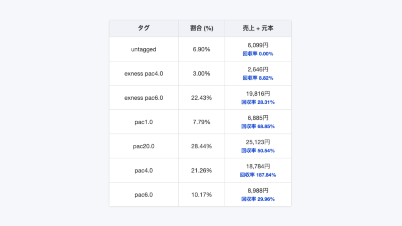Select the untagged tag cell
This screenshot has width=402, height=226.
[x=144, y=49]
